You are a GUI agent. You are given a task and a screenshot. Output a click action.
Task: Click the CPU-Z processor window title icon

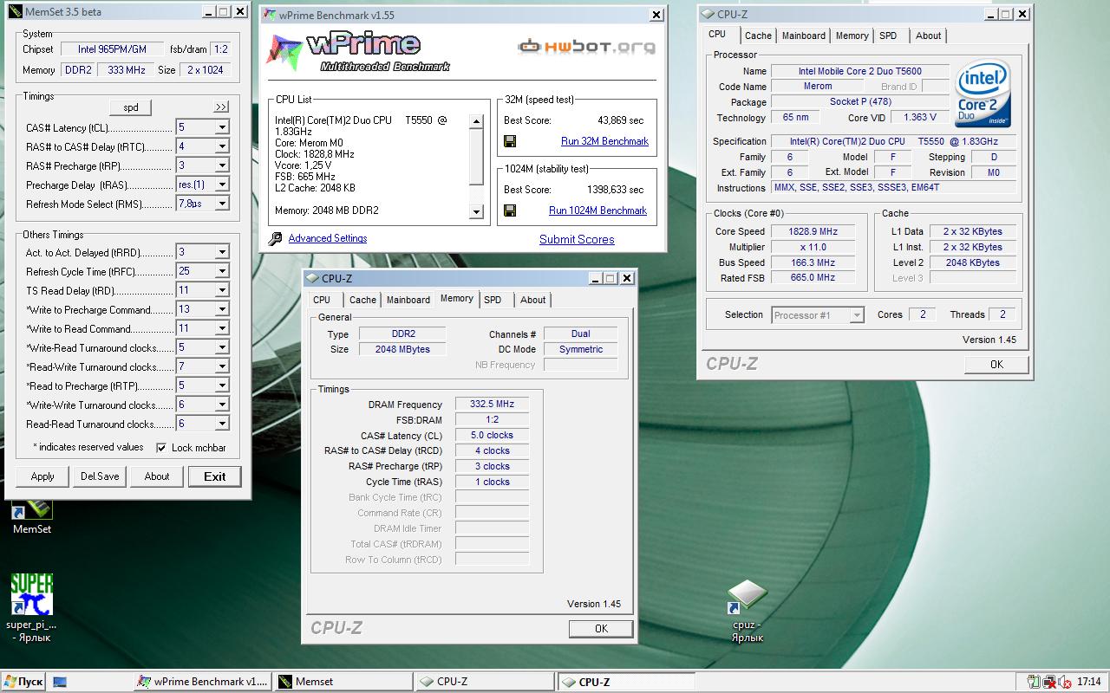(x=708, y=14)
